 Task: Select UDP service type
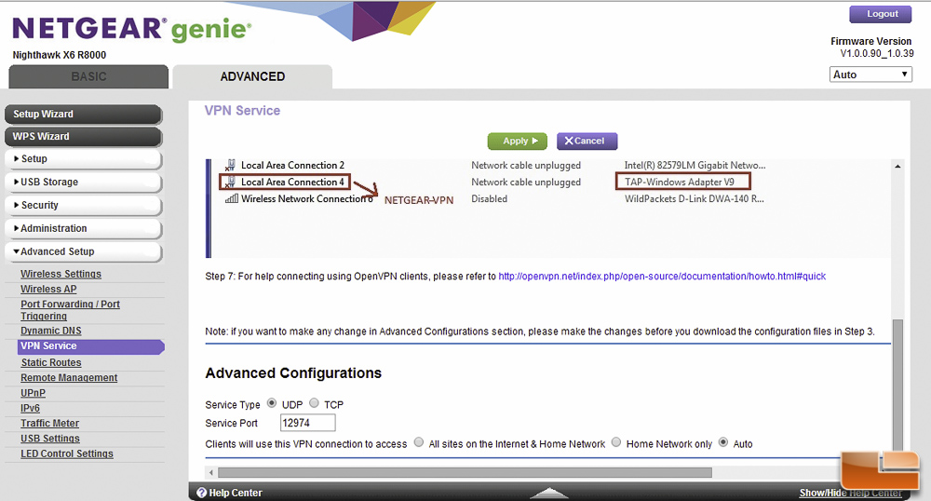coord(272,403)
